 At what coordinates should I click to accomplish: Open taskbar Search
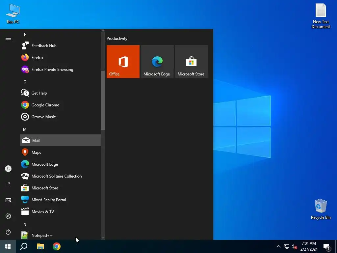pos(24,246)
